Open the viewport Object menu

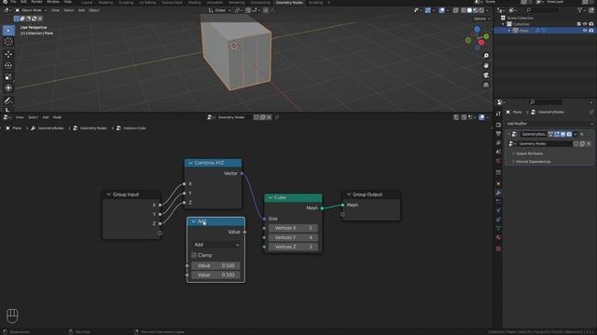point(93,10)
